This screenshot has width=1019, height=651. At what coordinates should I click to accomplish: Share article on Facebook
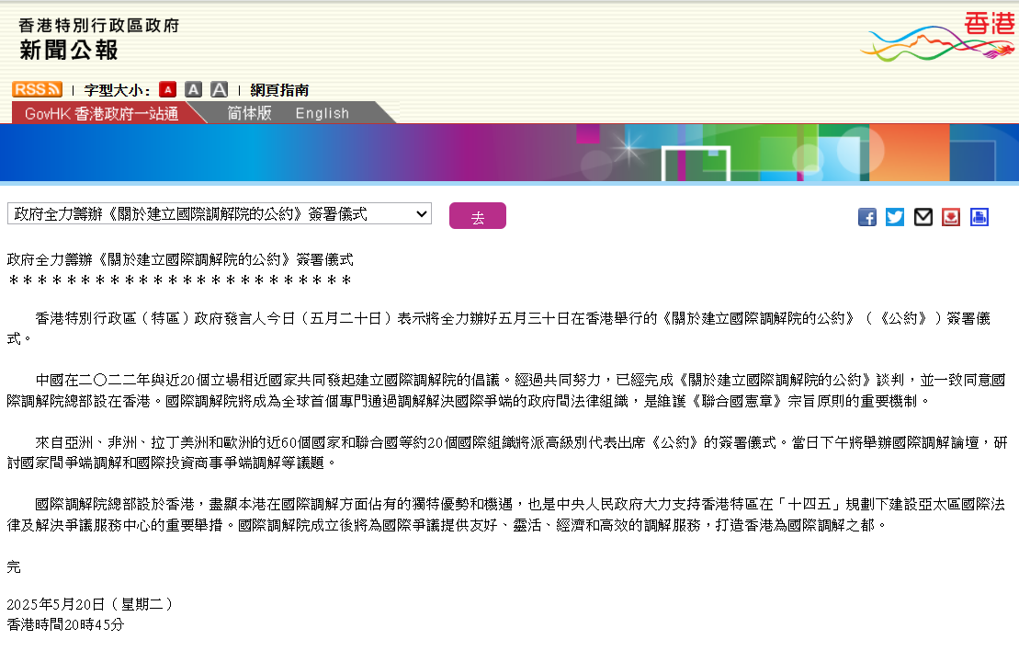point(866,217)
